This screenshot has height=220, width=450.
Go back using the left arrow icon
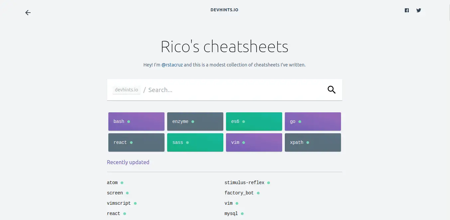(28, 13)
